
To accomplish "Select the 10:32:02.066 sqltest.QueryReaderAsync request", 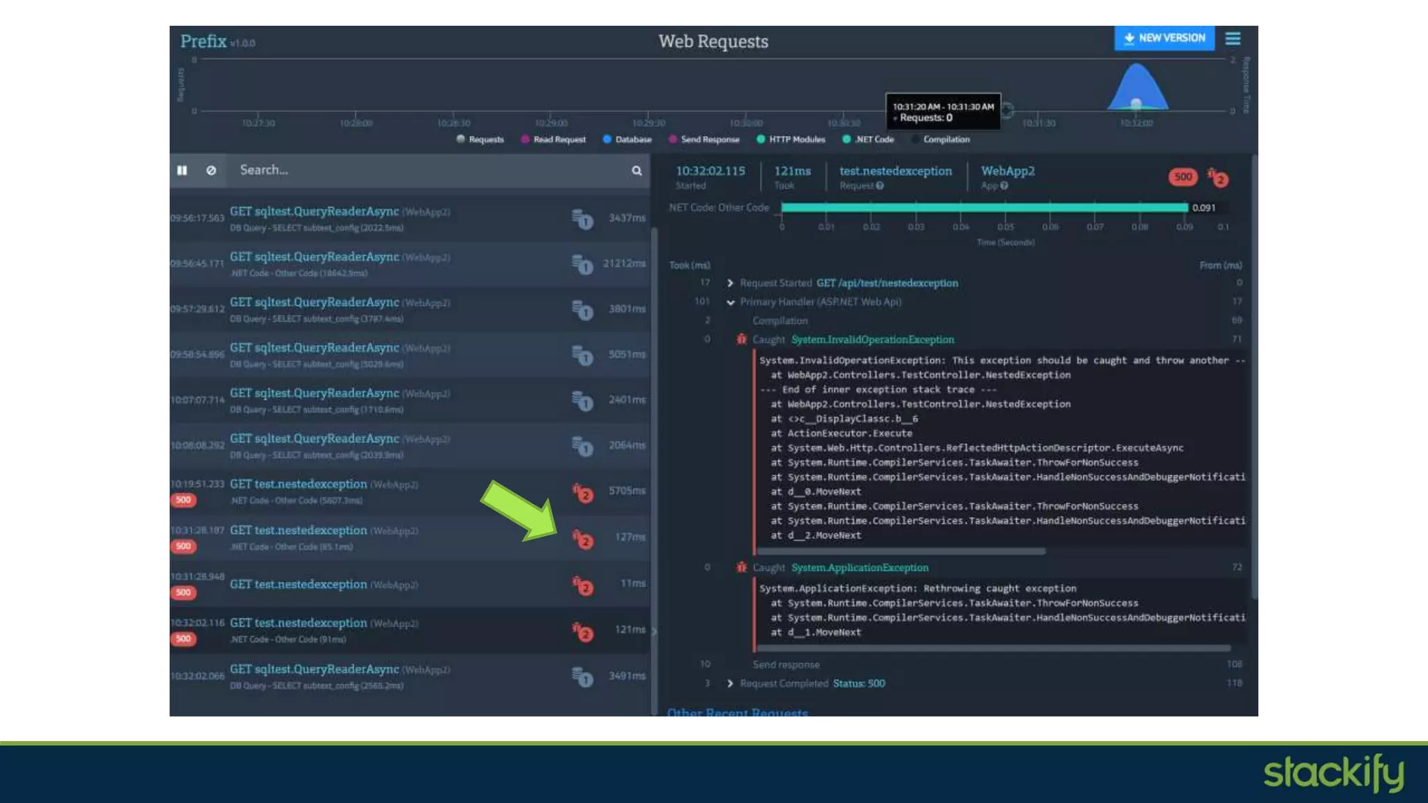I will coord(314,669).
